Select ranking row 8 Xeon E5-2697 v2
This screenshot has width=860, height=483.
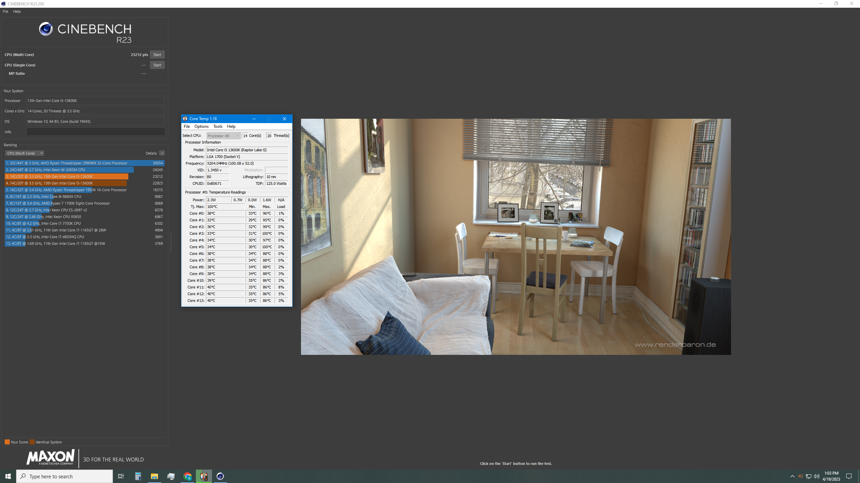point(84,210)
